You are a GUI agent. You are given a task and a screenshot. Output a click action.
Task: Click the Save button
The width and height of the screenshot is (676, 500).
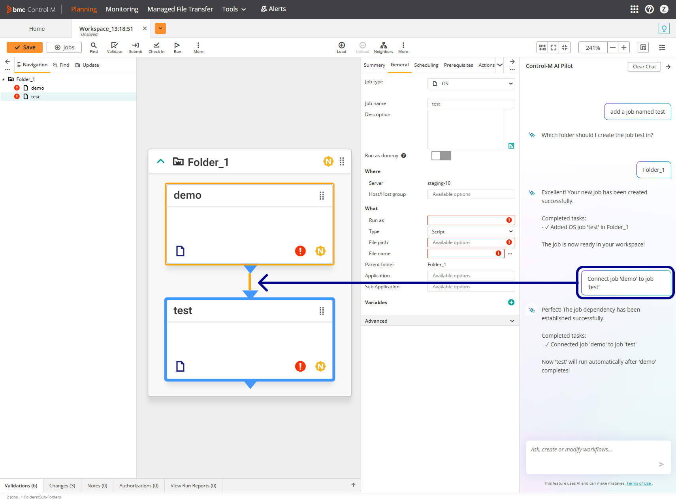[24, 47]
